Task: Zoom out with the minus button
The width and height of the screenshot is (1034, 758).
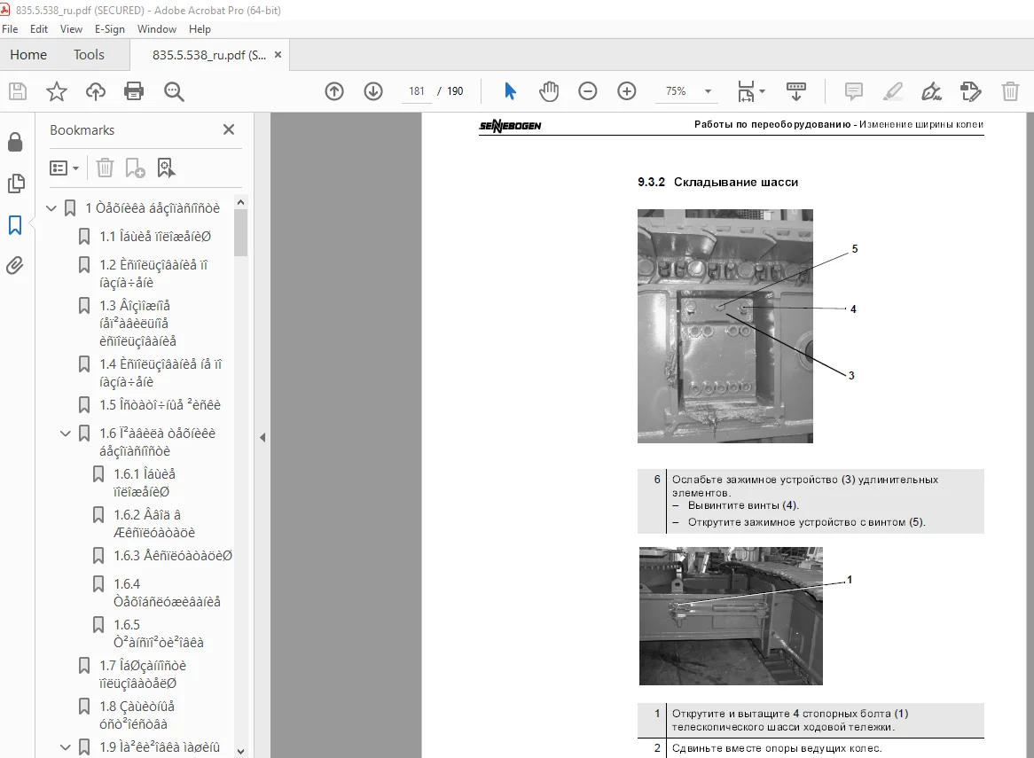Action: point(588,91)
